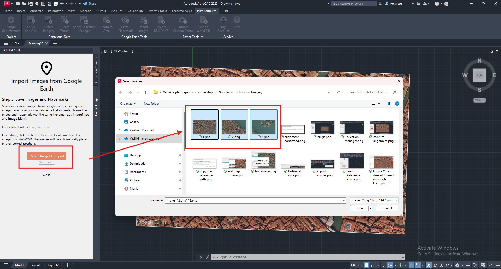Click Select Images to Import button
Viewport: 501px width, 269px height.
point(47,156)
